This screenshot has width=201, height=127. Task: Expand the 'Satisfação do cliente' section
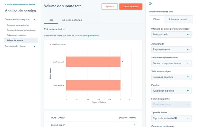(35, 46)
